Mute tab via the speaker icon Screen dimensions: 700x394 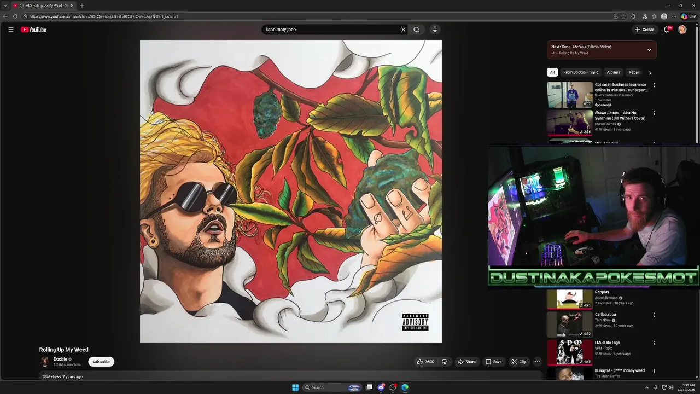point(21,5)
